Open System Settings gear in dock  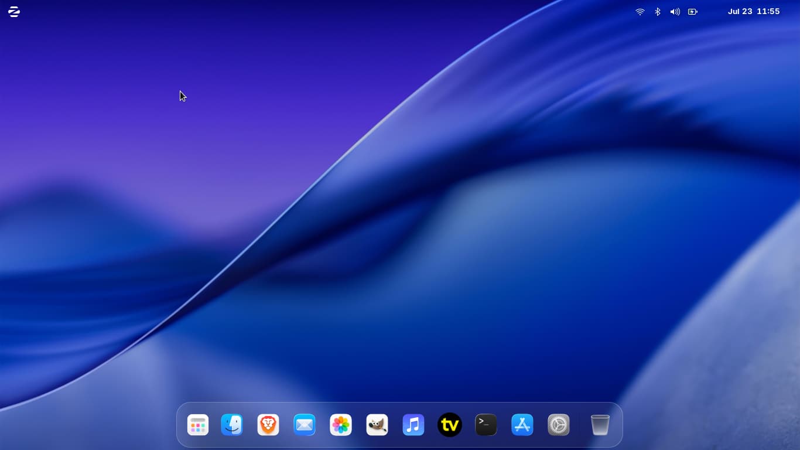(559, 425)
